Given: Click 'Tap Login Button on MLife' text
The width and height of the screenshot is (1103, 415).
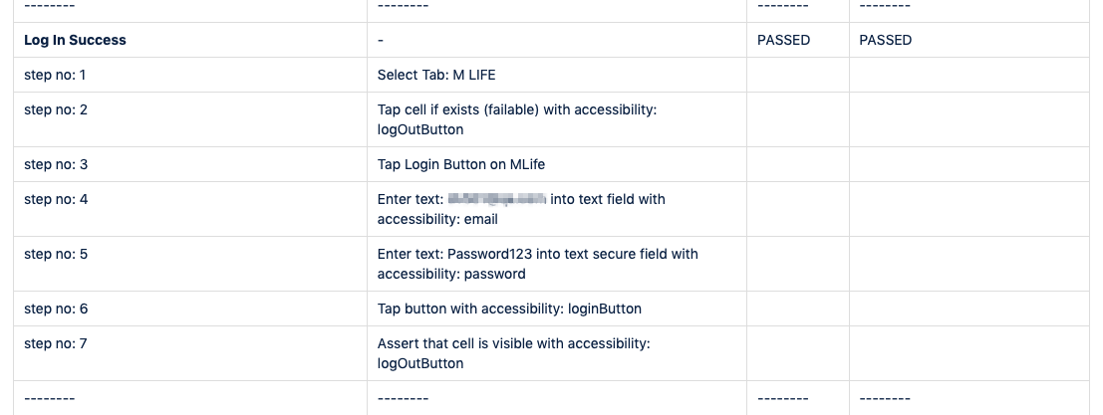Looking at the screenshot, I should click(460, 164).
